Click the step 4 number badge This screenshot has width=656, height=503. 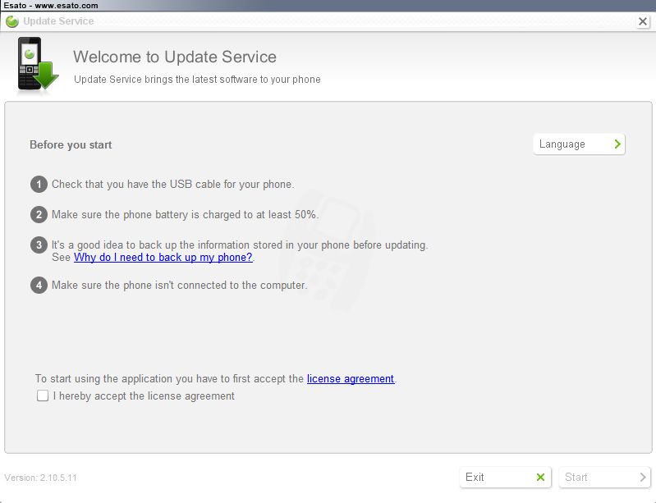(x=39, y=286)
